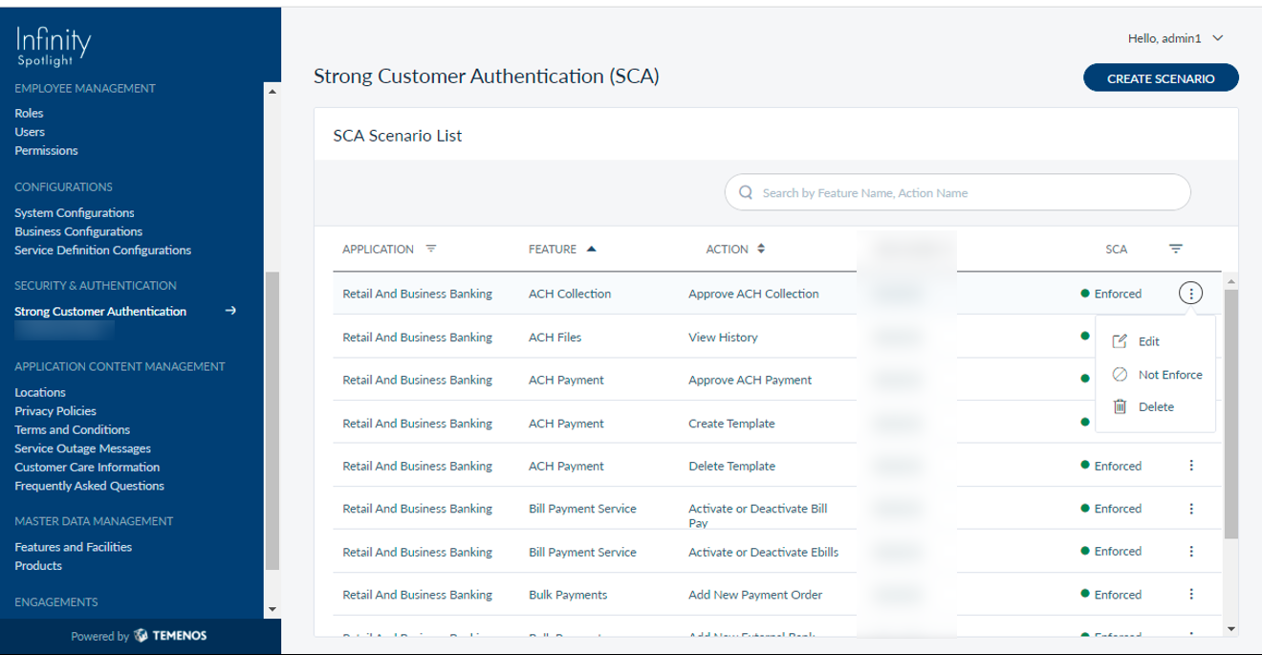The image size is (1262, 655).
Task: Open options menu for Add New Payment Order
Action: click(1190, 594)
